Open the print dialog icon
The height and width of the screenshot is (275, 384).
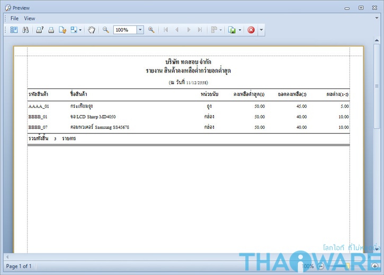point(40,30)
